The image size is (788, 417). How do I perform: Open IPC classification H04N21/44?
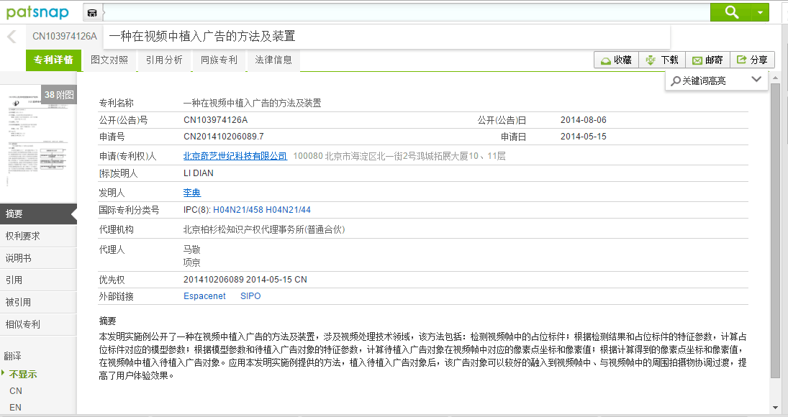point(288,210)
